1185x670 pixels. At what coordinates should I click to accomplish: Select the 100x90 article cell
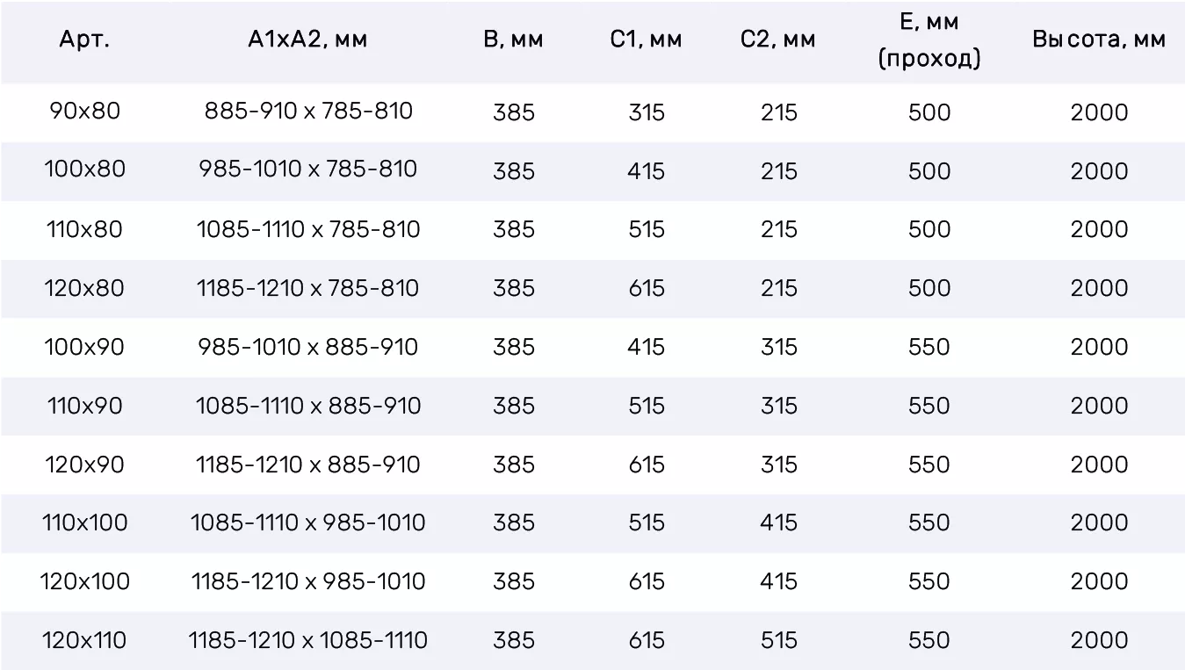coord(85,347)
